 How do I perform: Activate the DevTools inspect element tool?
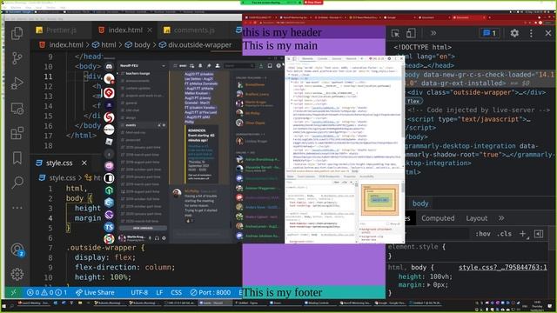click(x=395, y=33)
